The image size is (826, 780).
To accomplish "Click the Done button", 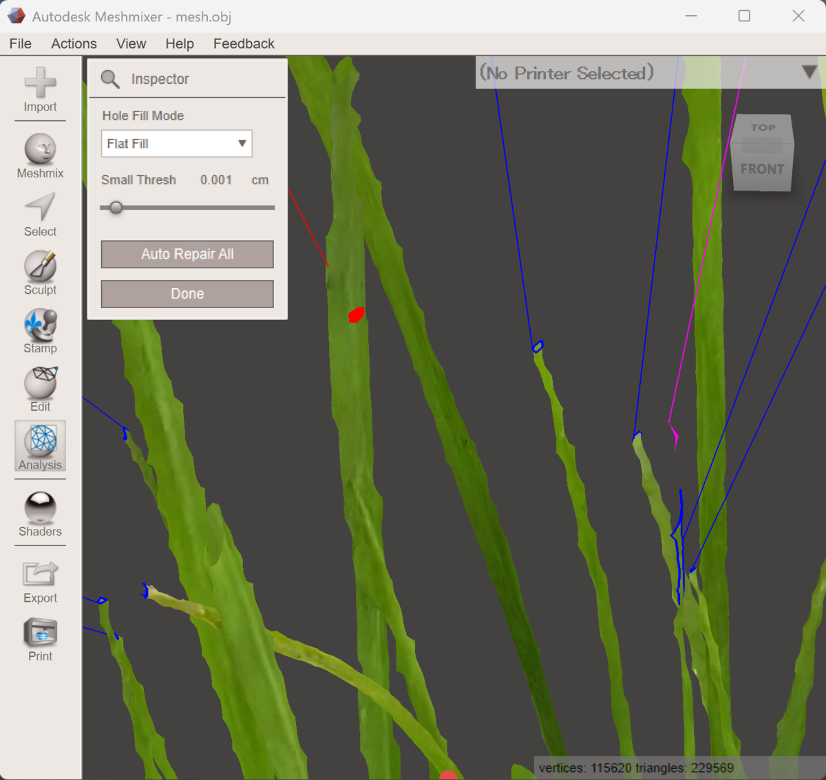I will tap(187, 294).
